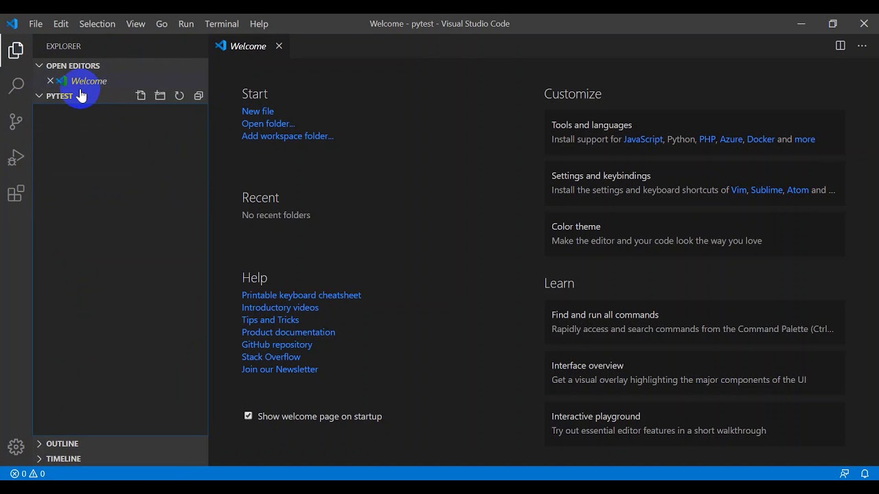879x494 pixels.
Task: Minimize the VS Code window
Action: coord(801,23)
